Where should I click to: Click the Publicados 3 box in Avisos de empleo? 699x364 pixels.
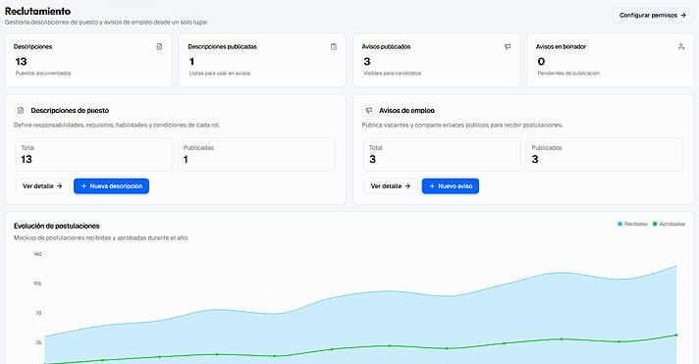605,155
